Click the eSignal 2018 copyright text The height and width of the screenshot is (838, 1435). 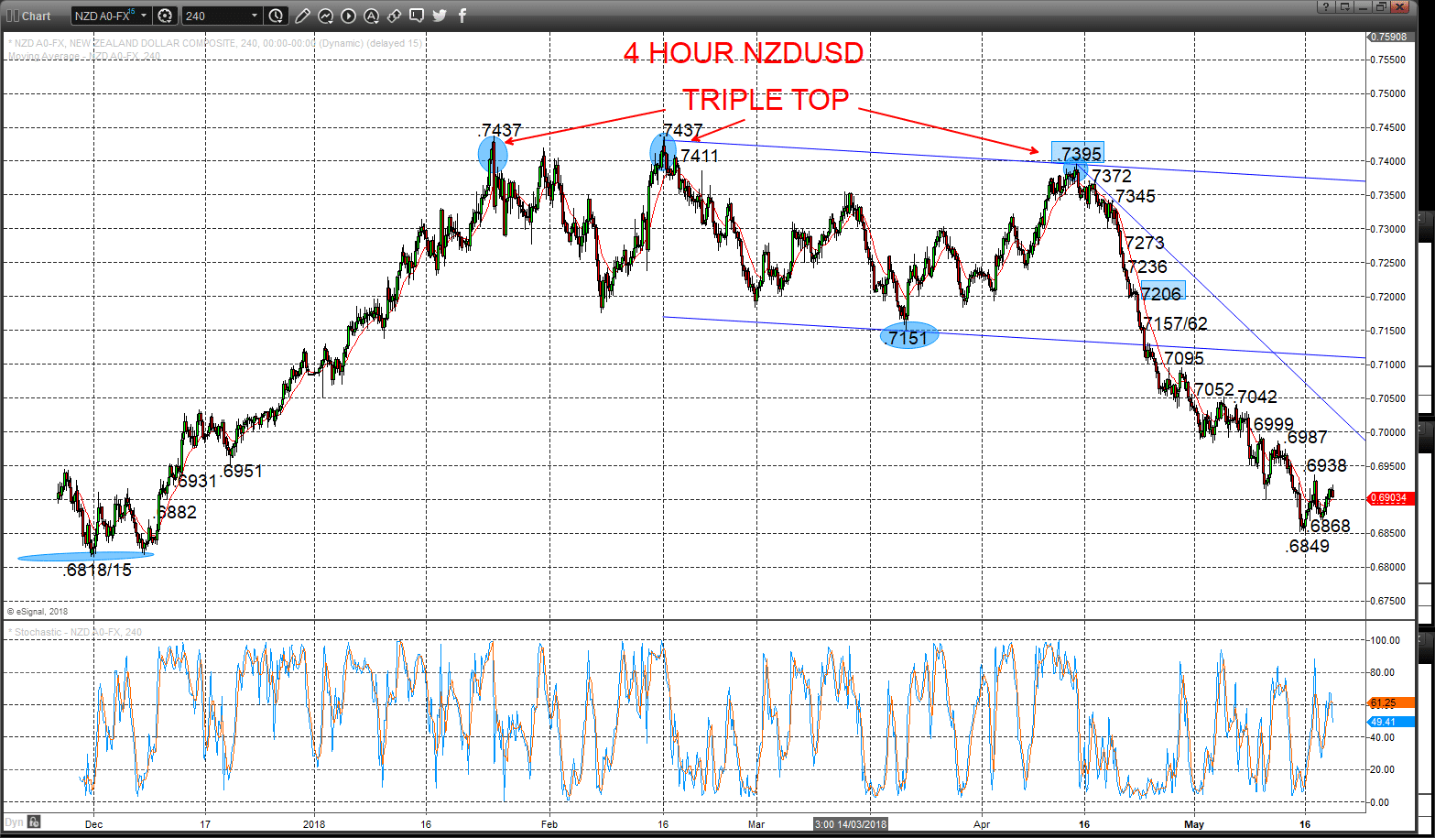pyautogui.click(x=38, y=611)
